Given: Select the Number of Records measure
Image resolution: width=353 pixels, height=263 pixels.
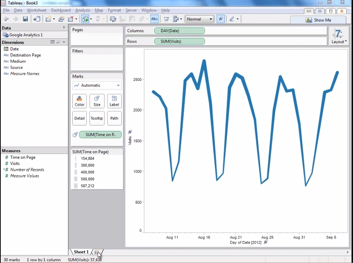Looking at the screenshot, I should pyautogui.click(x=27, y=170).
